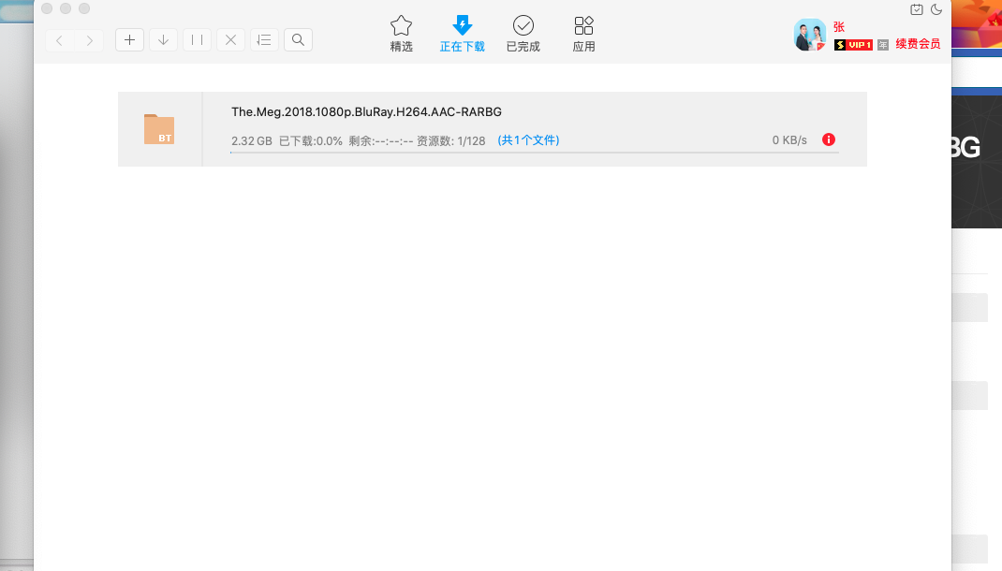Click the BT folder icon of task

[x=159, y=129]
